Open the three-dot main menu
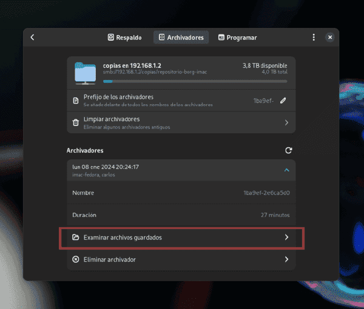 click(314, 38)
